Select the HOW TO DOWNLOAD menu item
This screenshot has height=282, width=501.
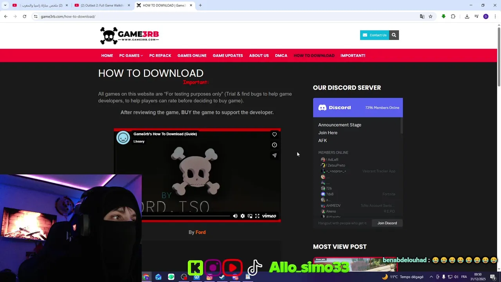coord(314,56)
